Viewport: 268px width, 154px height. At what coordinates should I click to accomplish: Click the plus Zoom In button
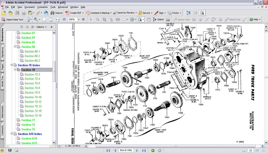pyautogui.click(x=83, y=19)
